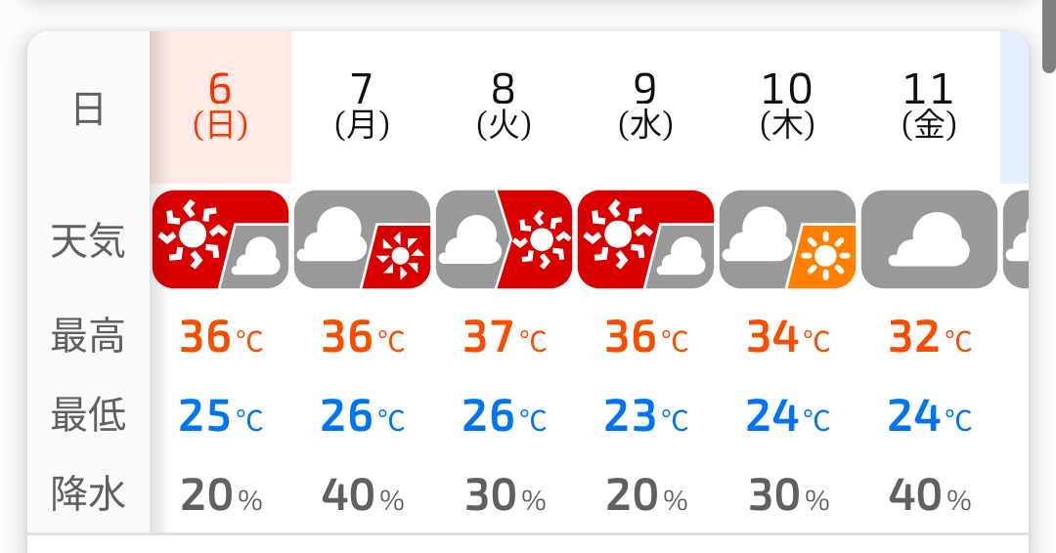Select the 8 (火) date header
The height and width of the screenshot is (553, 1056).
coord(504,107)
